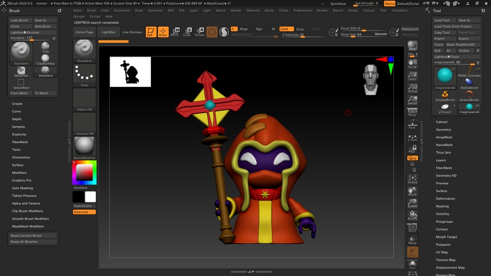Open the LightBox button
Image resolution: width=491 pixels, height=276 pixels.
[x=108, y=32]
